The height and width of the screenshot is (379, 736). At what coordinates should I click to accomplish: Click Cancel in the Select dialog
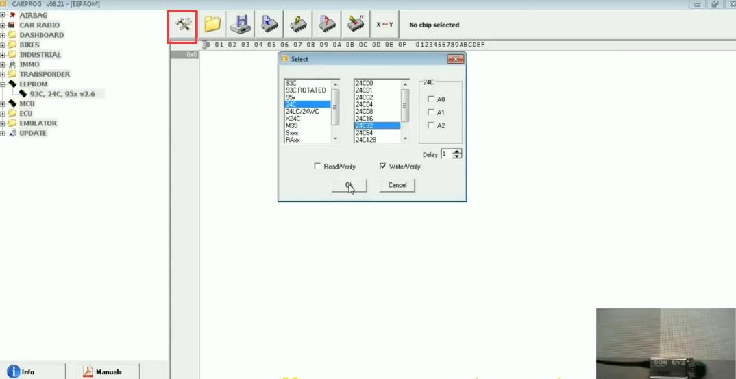pos(397,185)
